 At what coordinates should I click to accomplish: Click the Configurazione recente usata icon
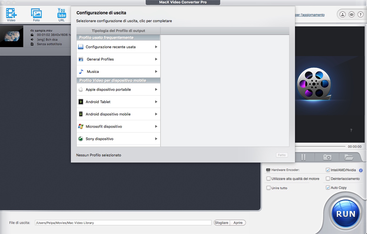(81, 47)
